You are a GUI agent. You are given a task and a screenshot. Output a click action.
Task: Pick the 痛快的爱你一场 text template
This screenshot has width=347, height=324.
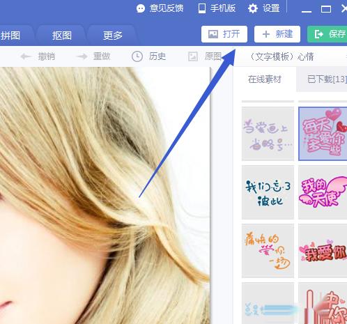pos(268,251)
